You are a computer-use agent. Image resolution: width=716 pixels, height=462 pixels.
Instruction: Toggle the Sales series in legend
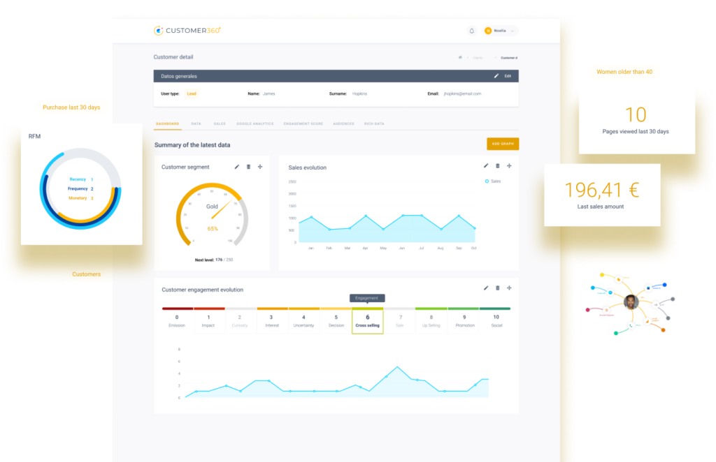[493, 181]
